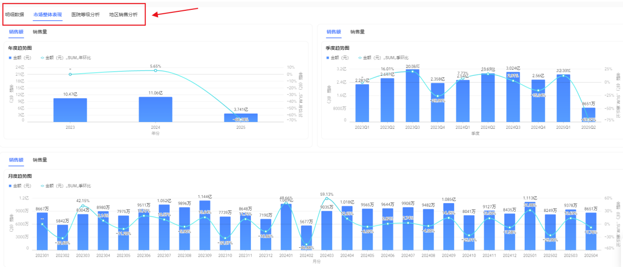This screenshot has width=623, height=267.
Task: Select 销售额 tab above 年度趋势图
Action: (16, 32)
